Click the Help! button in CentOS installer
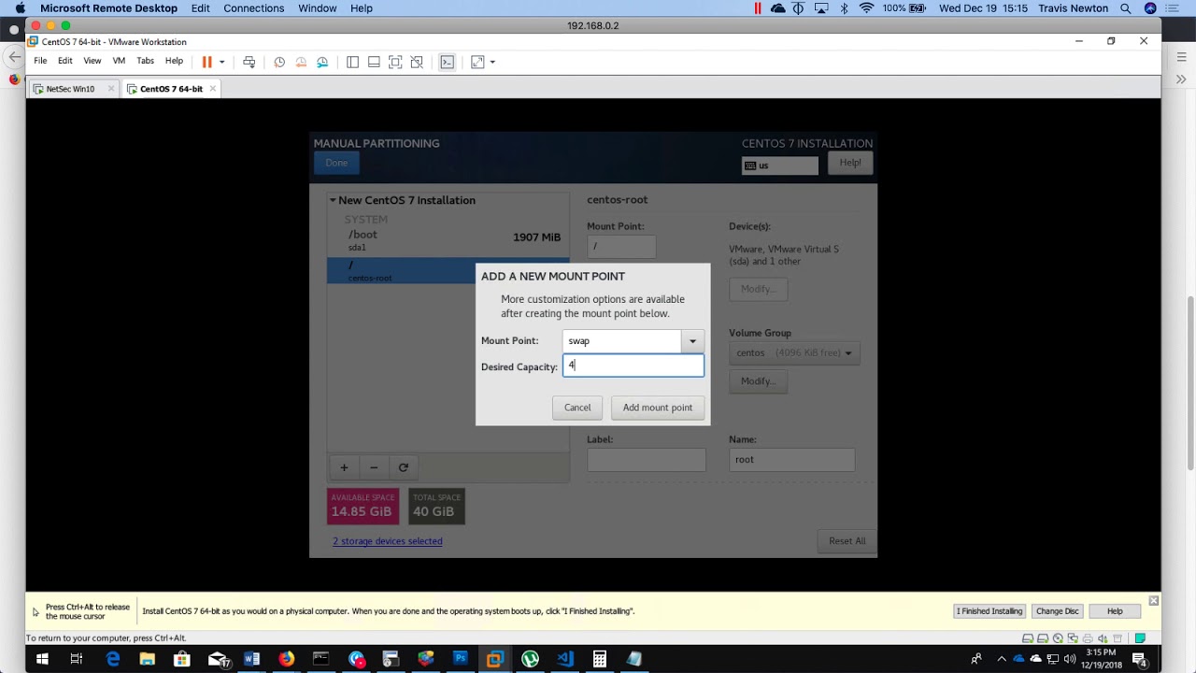Screen dimensions: 1196x673 tap(850, 163)
